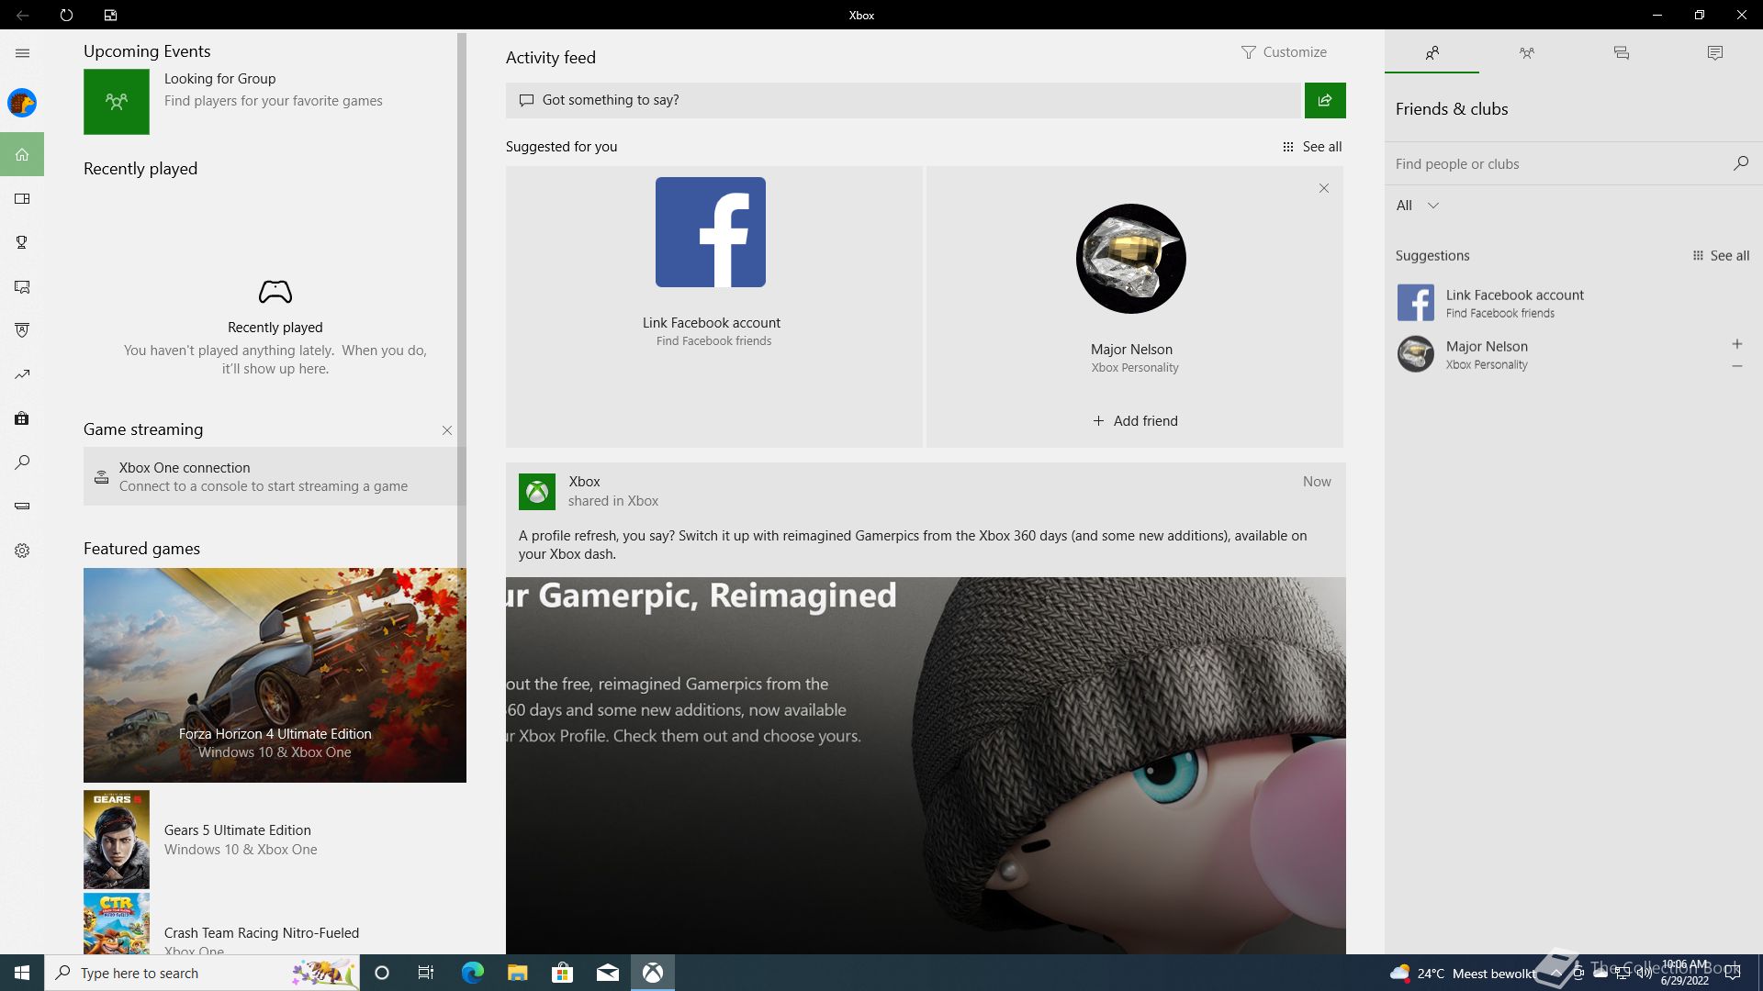Screen dimensions: 1763x991
Task: Open Mail app from taskbar
Action: tap(607, 973)
